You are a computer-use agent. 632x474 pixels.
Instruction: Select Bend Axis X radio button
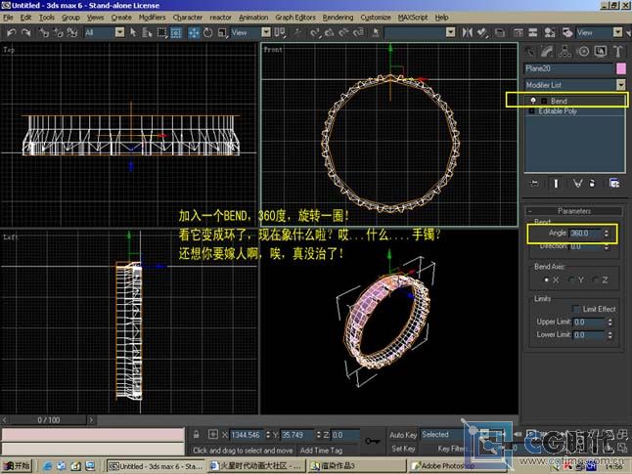(x=547, y=280)
